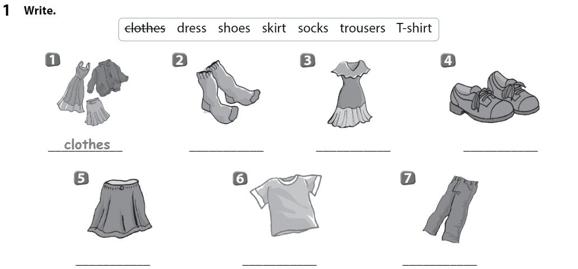578x269 pixels.
Task: Select the skirt picture numbered 5
Action: 120,209
